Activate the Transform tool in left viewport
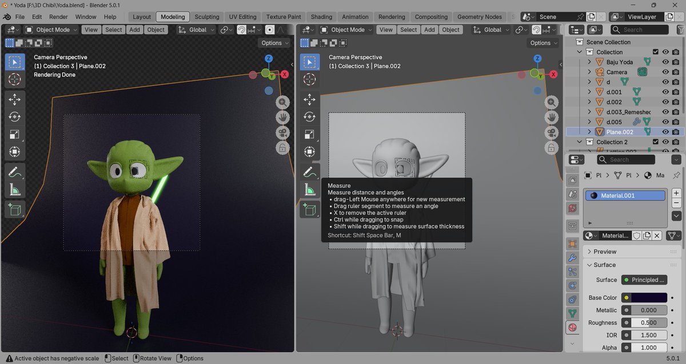 point(15,152)
